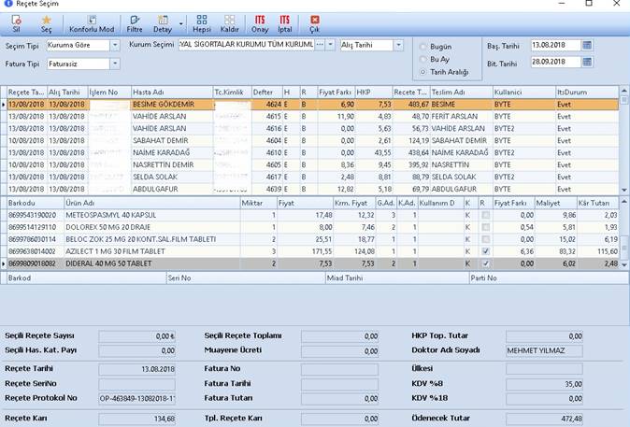
Task: Click the Fatura No field
Action: point(339,369)
